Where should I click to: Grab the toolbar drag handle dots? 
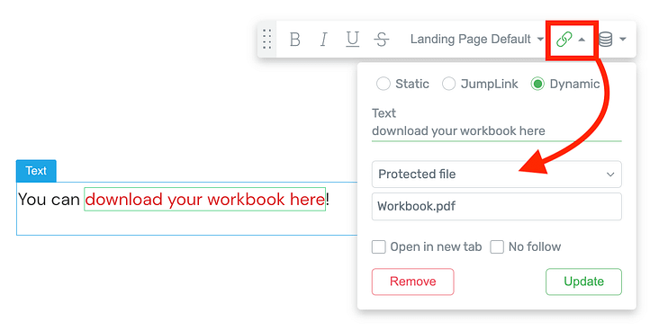click(266, 39)
